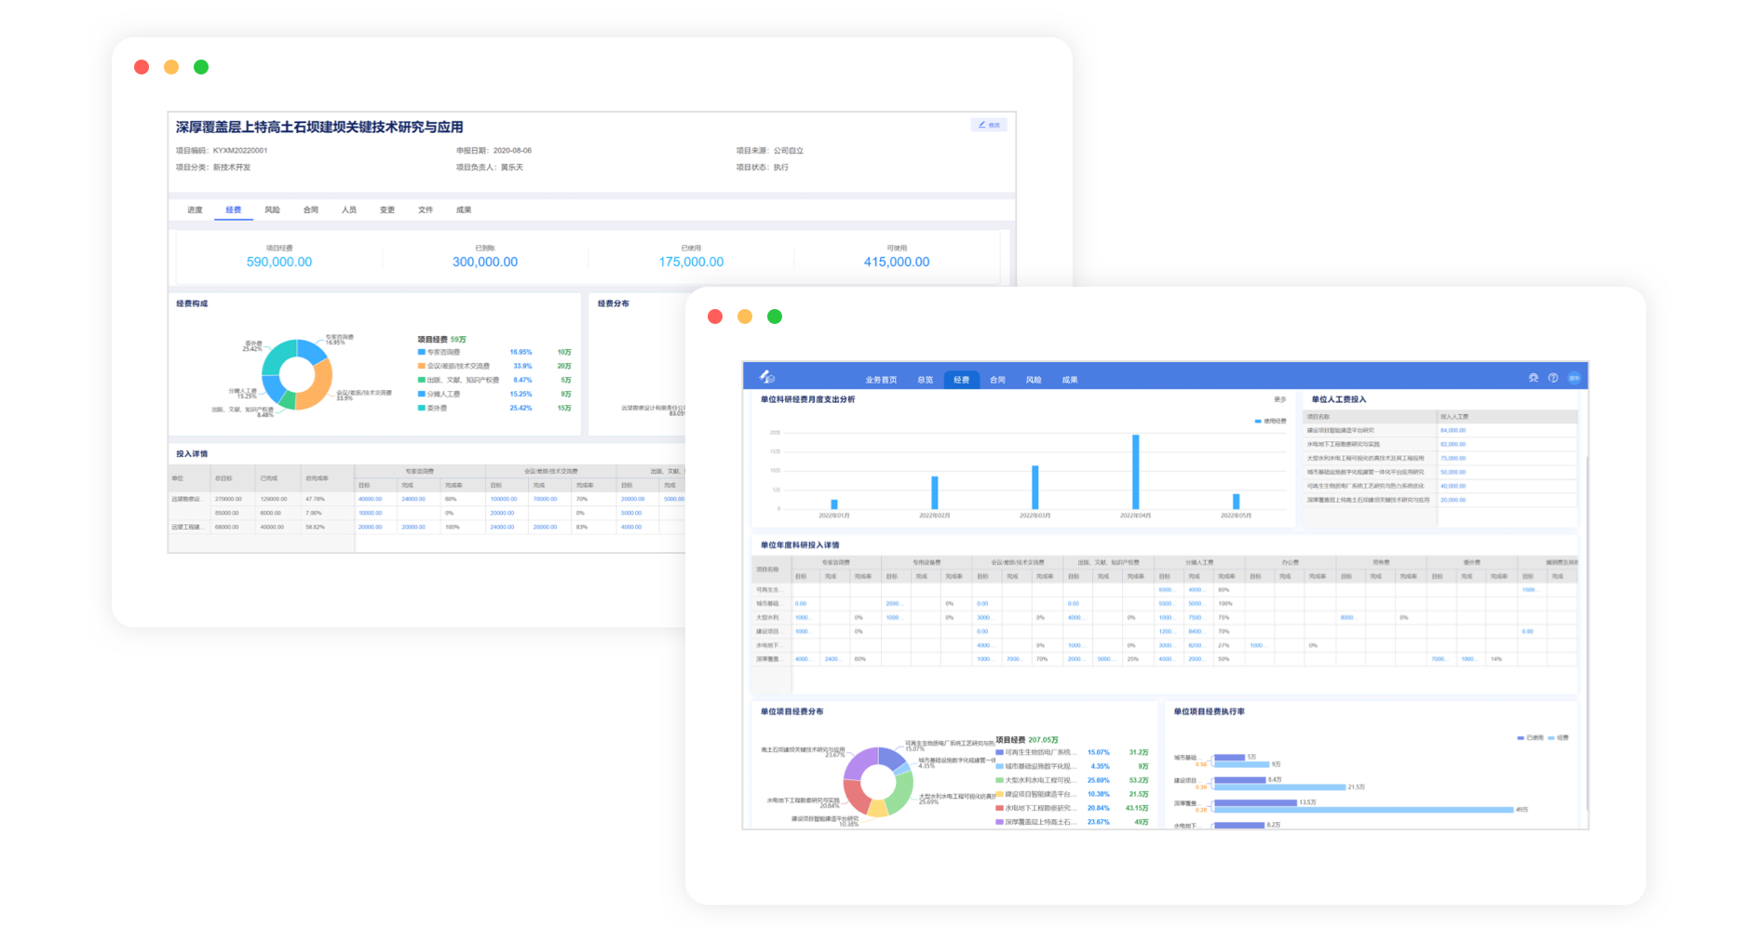Click the red dot on front window
Screen dimensions: 1758x942
715,316
